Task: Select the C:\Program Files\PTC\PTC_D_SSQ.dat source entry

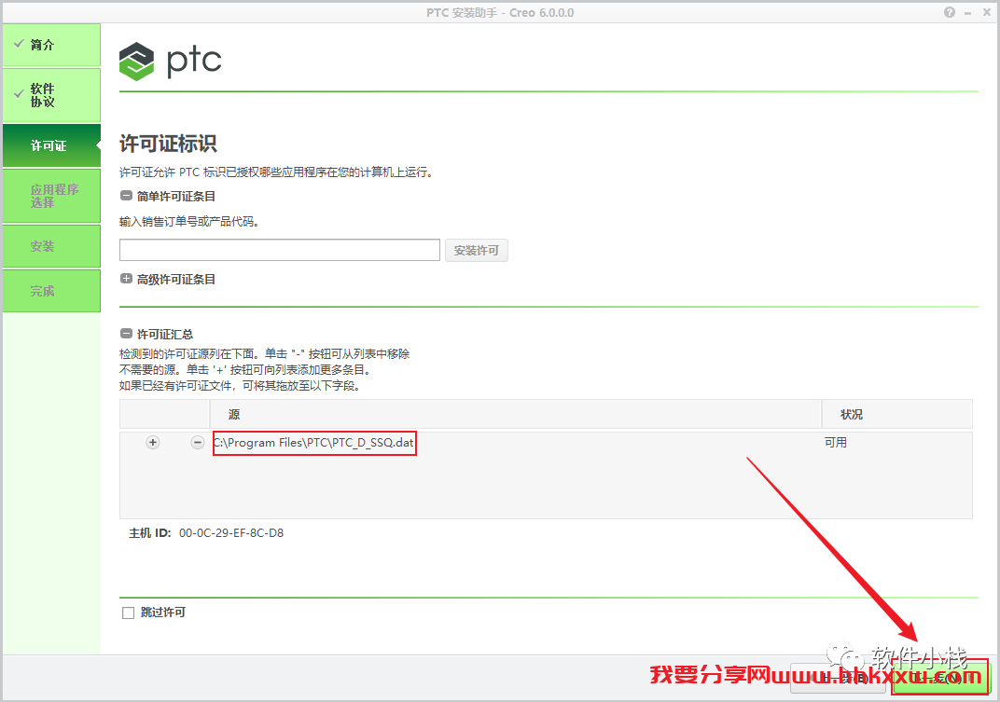Action: (314, 443)
